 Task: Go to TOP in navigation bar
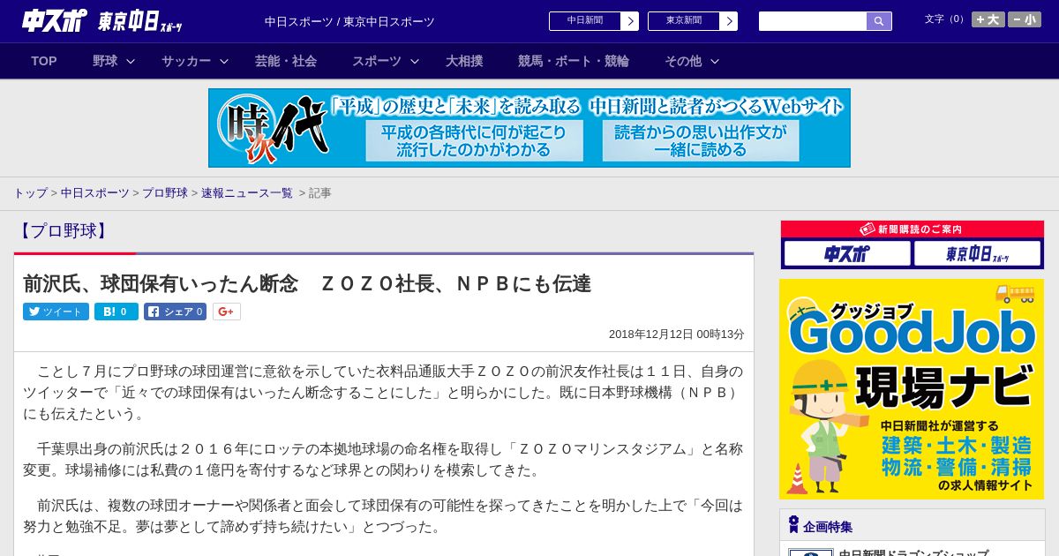(x=44, y=61)
